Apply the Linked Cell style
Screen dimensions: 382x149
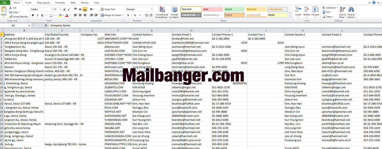point(256,15)
